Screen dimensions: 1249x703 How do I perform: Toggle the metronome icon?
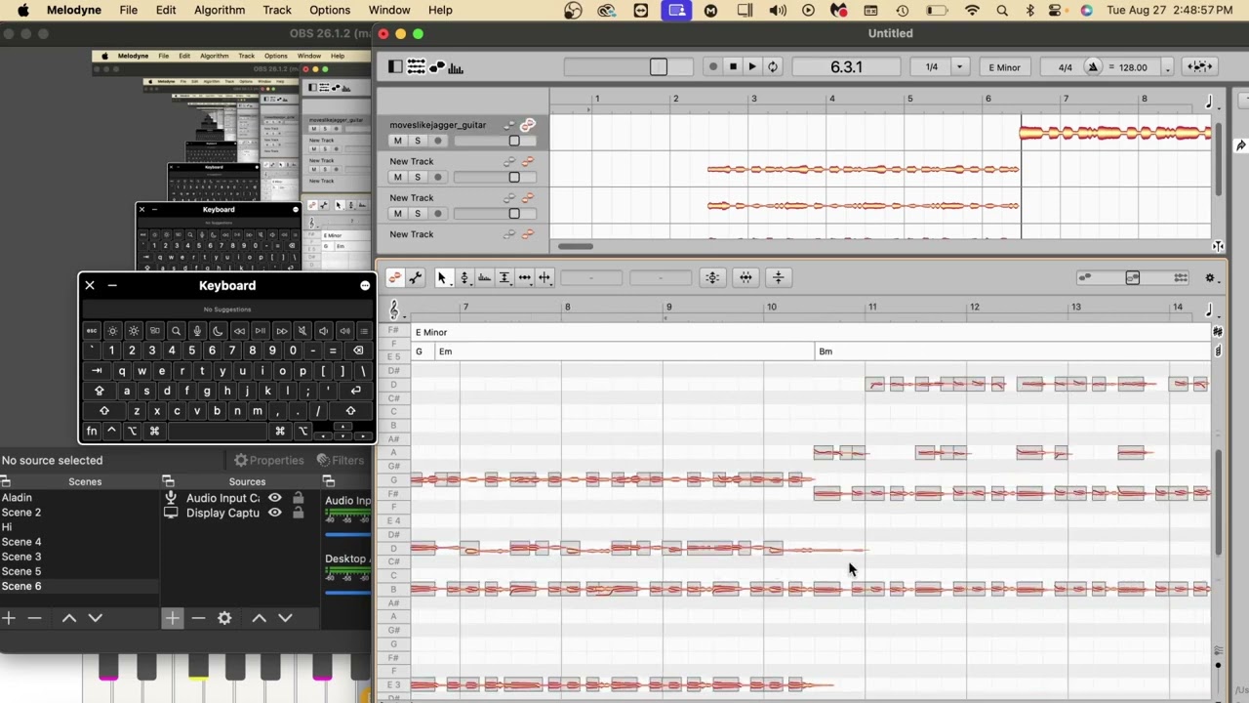[x=1093, y=67]
